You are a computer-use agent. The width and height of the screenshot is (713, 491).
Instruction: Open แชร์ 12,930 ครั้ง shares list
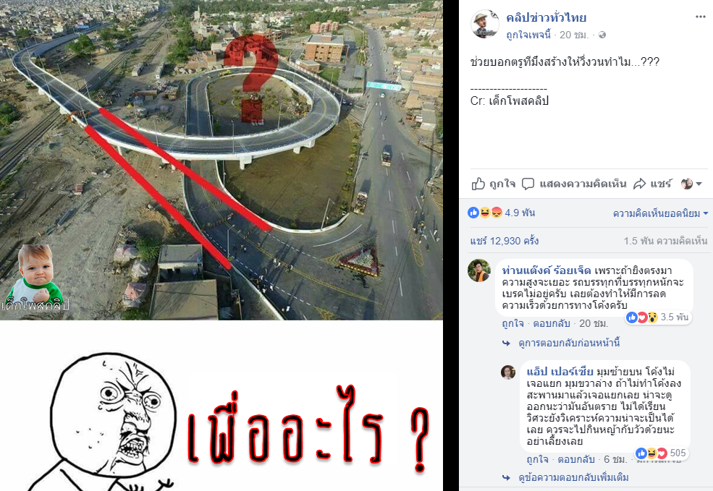(505, 241)
